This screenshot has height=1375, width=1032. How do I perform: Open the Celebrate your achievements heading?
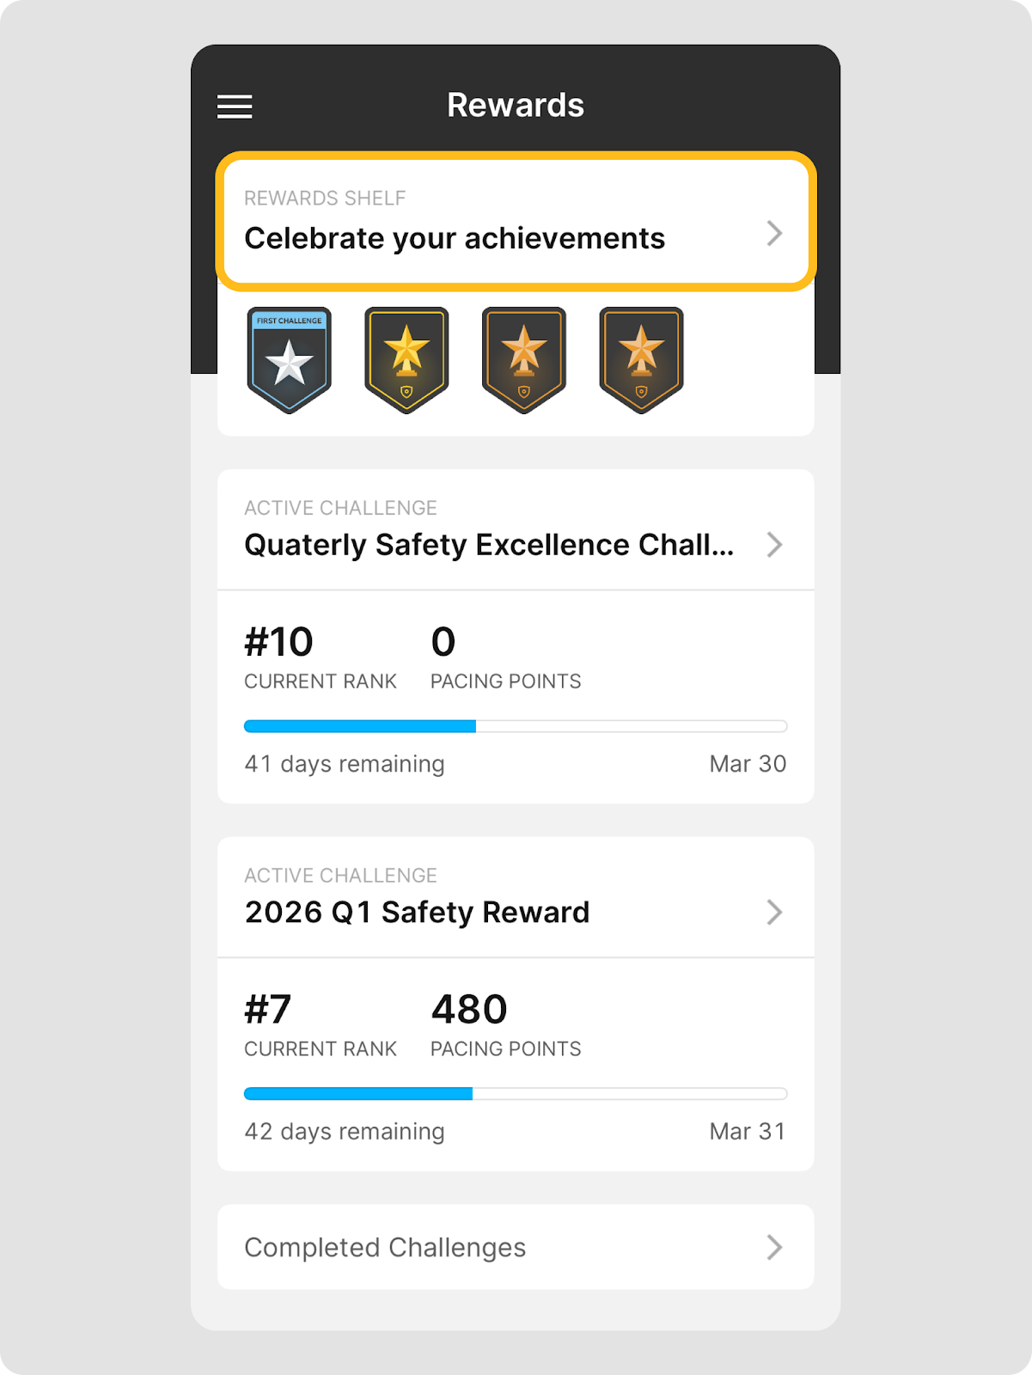(x=455, y=238)
